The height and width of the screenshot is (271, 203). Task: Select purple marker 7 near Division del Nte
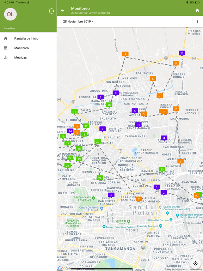pyautogui.click(x=103, y=129)
